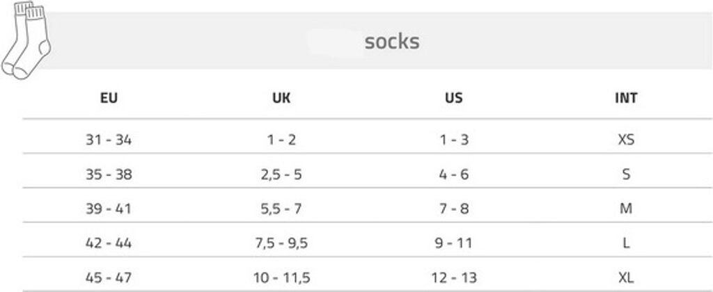The width and height of the screenshot is (713, 292).
Task: Select the UK column header
Action: [281, 98]
